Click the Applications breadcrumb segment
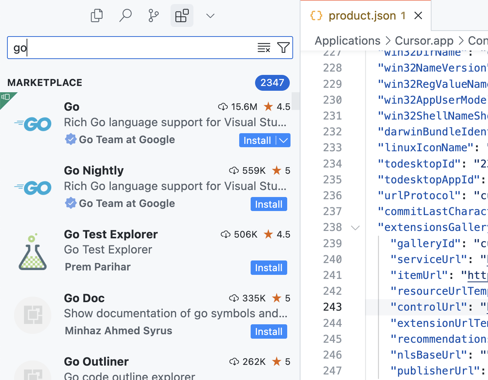Screen dimensions: 488x380 click(347, 41)
